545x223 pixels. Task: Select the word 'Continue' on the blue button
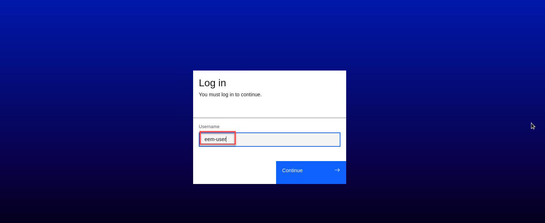[x=292, y=170]
